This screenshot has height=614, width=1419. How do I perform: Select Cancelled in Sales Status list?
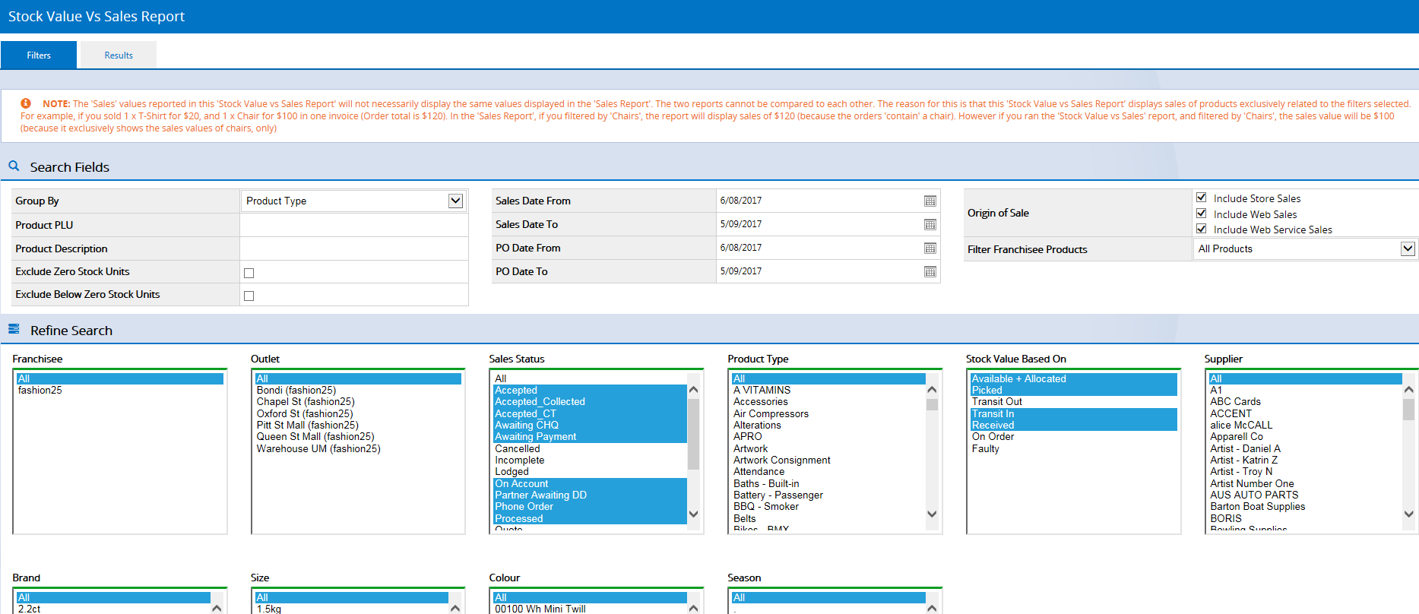click(590, 449)
